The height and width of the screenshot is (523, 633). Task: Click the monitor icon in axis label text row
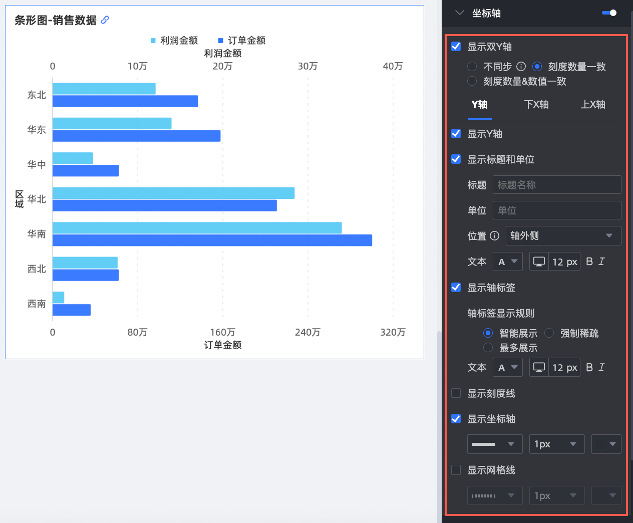(539, 368)
